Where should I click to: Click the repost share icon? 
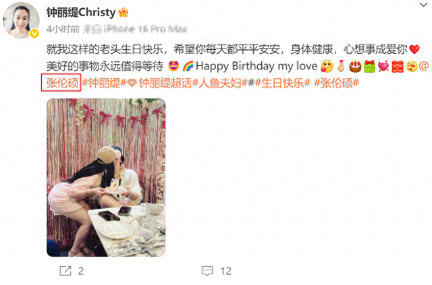coord(65,271)
